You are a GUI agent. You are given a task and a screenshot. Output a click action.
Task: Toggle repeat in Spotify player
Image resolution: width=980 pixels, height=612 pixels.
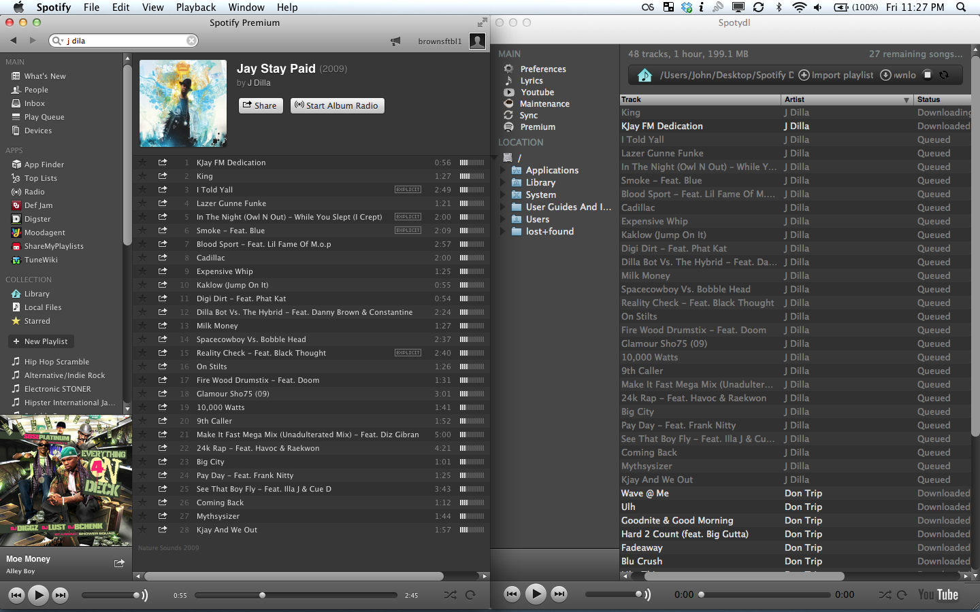[x=470, y=595]
